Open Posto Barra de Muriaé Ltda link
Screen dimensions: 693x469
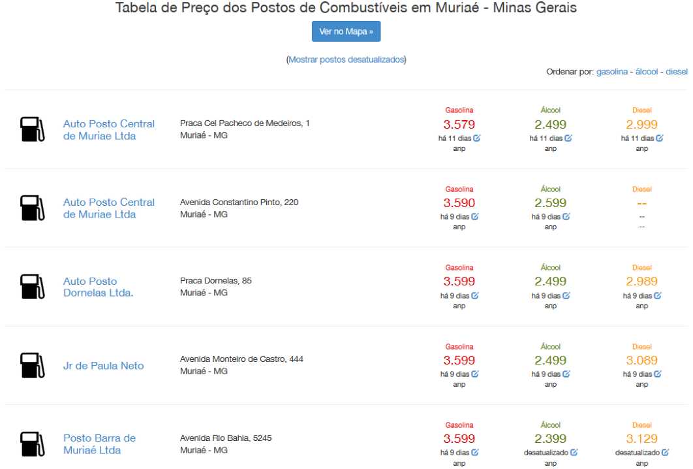(x=99, y=444)
